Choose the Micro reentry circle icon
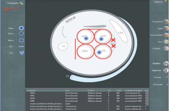Viewport: 169px width, 111px height. pos(21,33)
